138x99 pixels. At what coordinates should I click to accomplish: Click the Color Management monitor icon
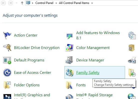tap(69, 48)
